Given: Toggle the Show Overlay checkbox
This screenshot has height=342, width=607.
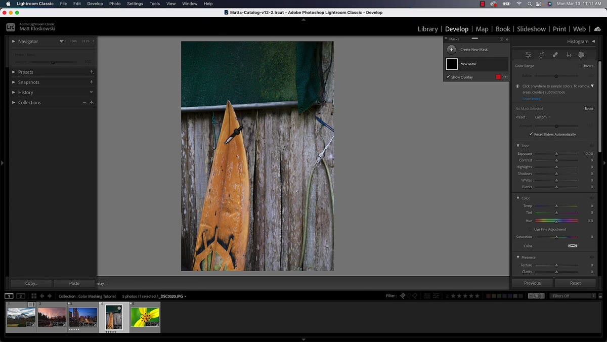Looking at the screenshot, I should [448, 77].
